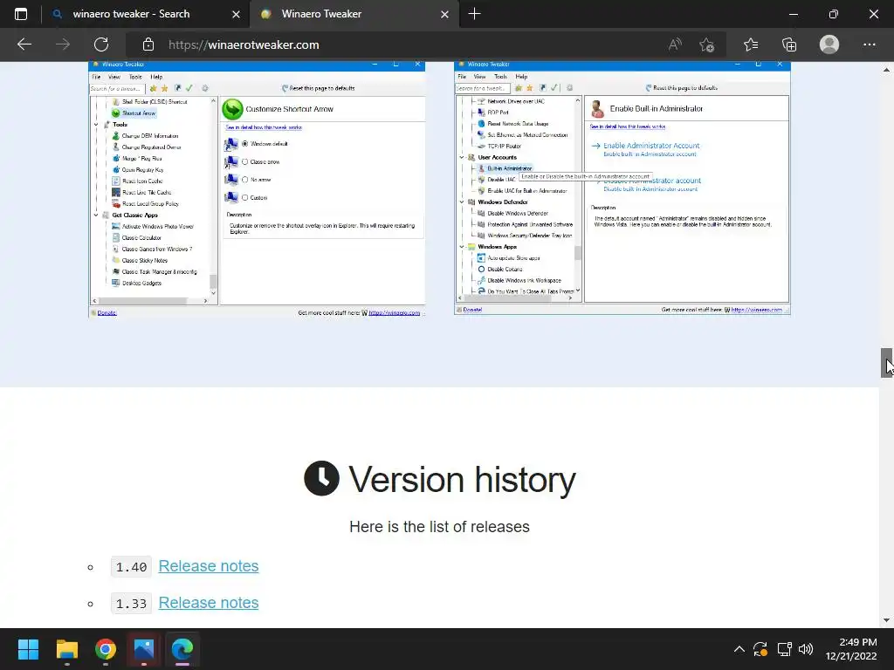Screen dimensions: 894x670
Task: Collapse the Tools node in left screenshot
Action: [96, 124]
